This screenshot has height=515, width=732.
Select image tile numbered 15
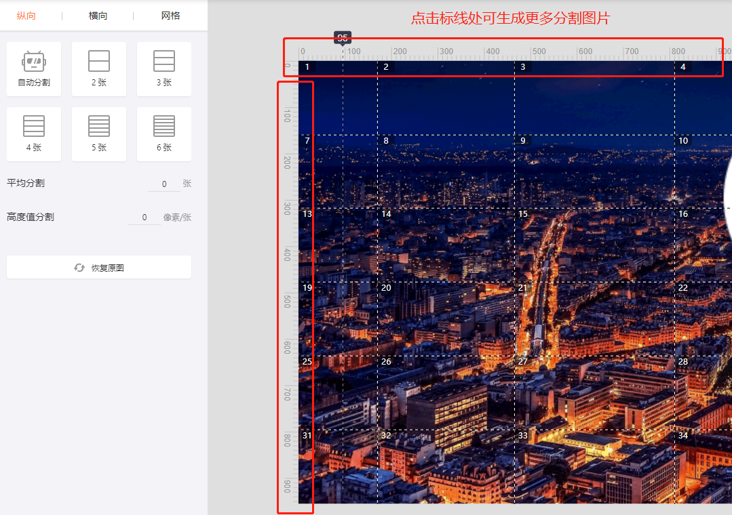[594, 245]
